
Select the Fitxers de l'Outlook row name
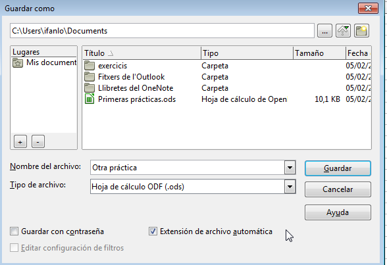[132, 77]
